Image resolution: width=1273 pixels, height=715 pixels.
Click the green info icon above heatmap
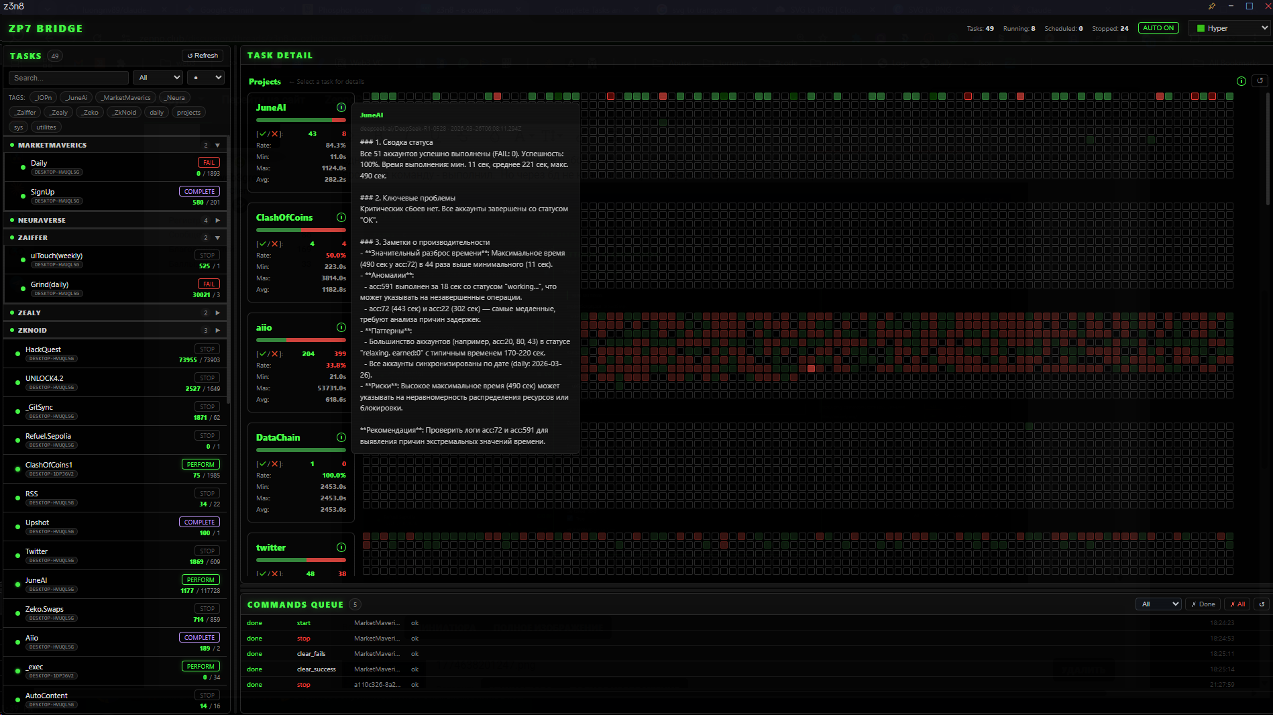click(x=1241, y=81)
